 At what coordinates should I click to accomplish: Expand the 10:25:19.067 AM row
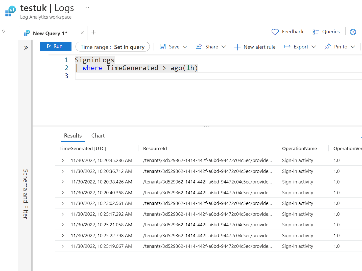click(x=63, y=246)
